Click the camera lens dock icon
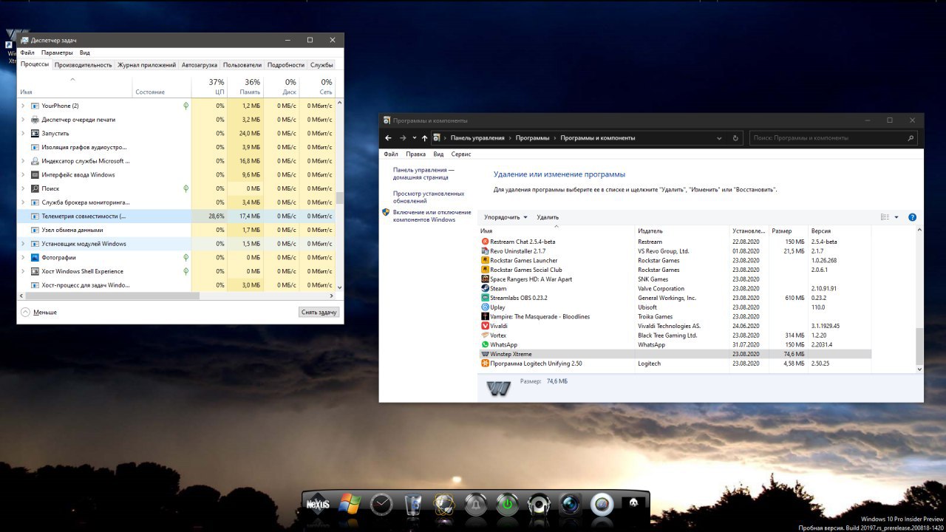The image size is (946, 532). tap(570, 505)
